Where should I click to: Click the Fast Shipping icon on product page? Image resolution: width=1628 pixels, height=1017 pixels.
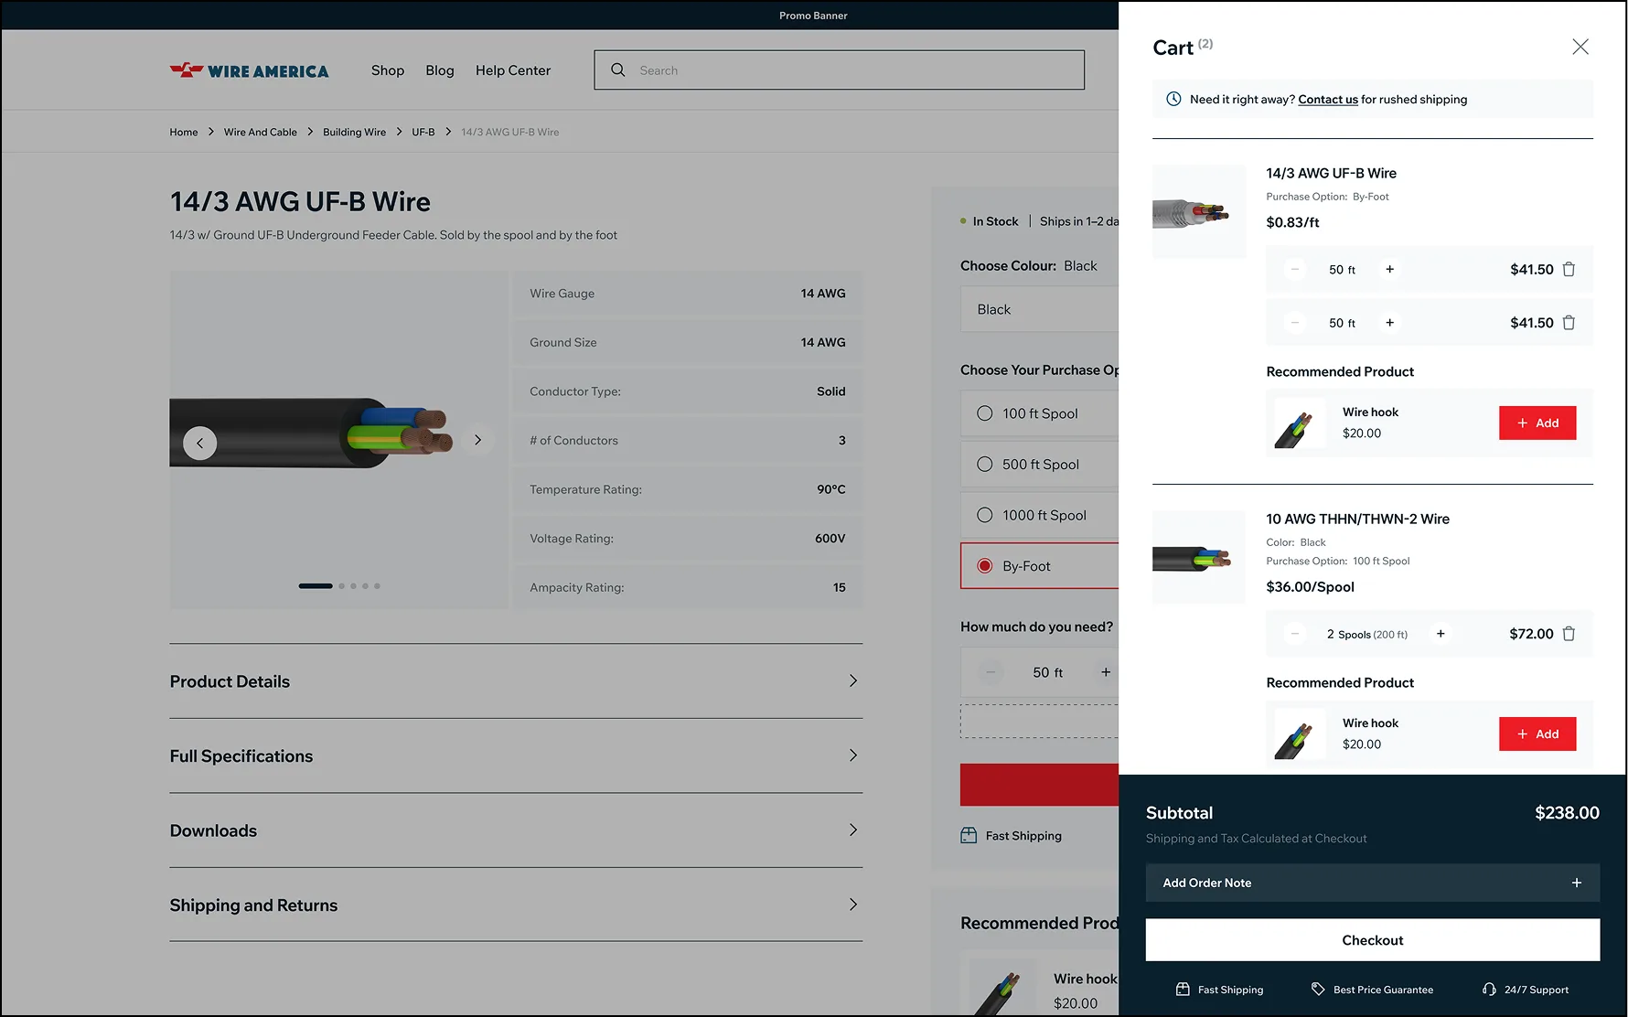tap(969, 835)
